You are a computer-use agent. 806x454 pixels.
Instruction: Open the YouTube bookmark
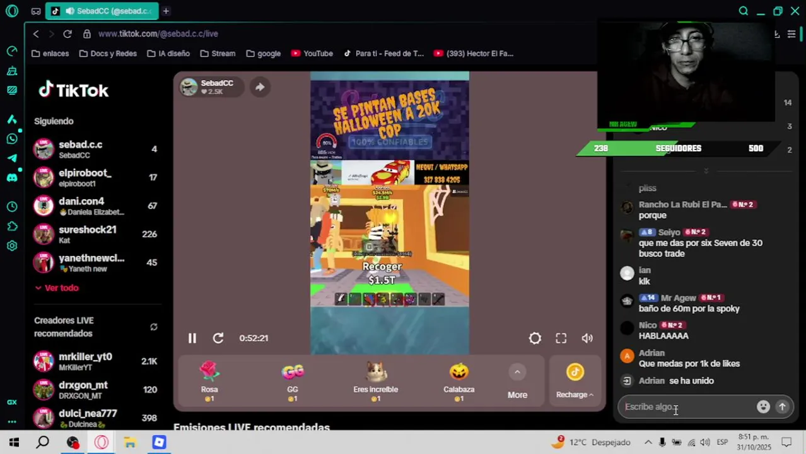pyautogui.click(x=312, y=54)
